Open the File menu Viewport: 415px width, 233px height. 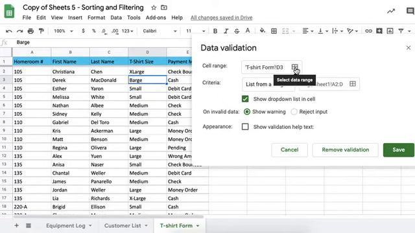(27, 17)
